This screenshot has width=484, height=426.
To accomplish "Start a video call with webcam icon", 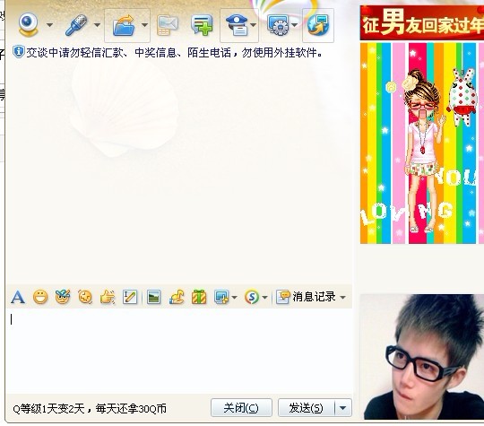I will [28, 24].
